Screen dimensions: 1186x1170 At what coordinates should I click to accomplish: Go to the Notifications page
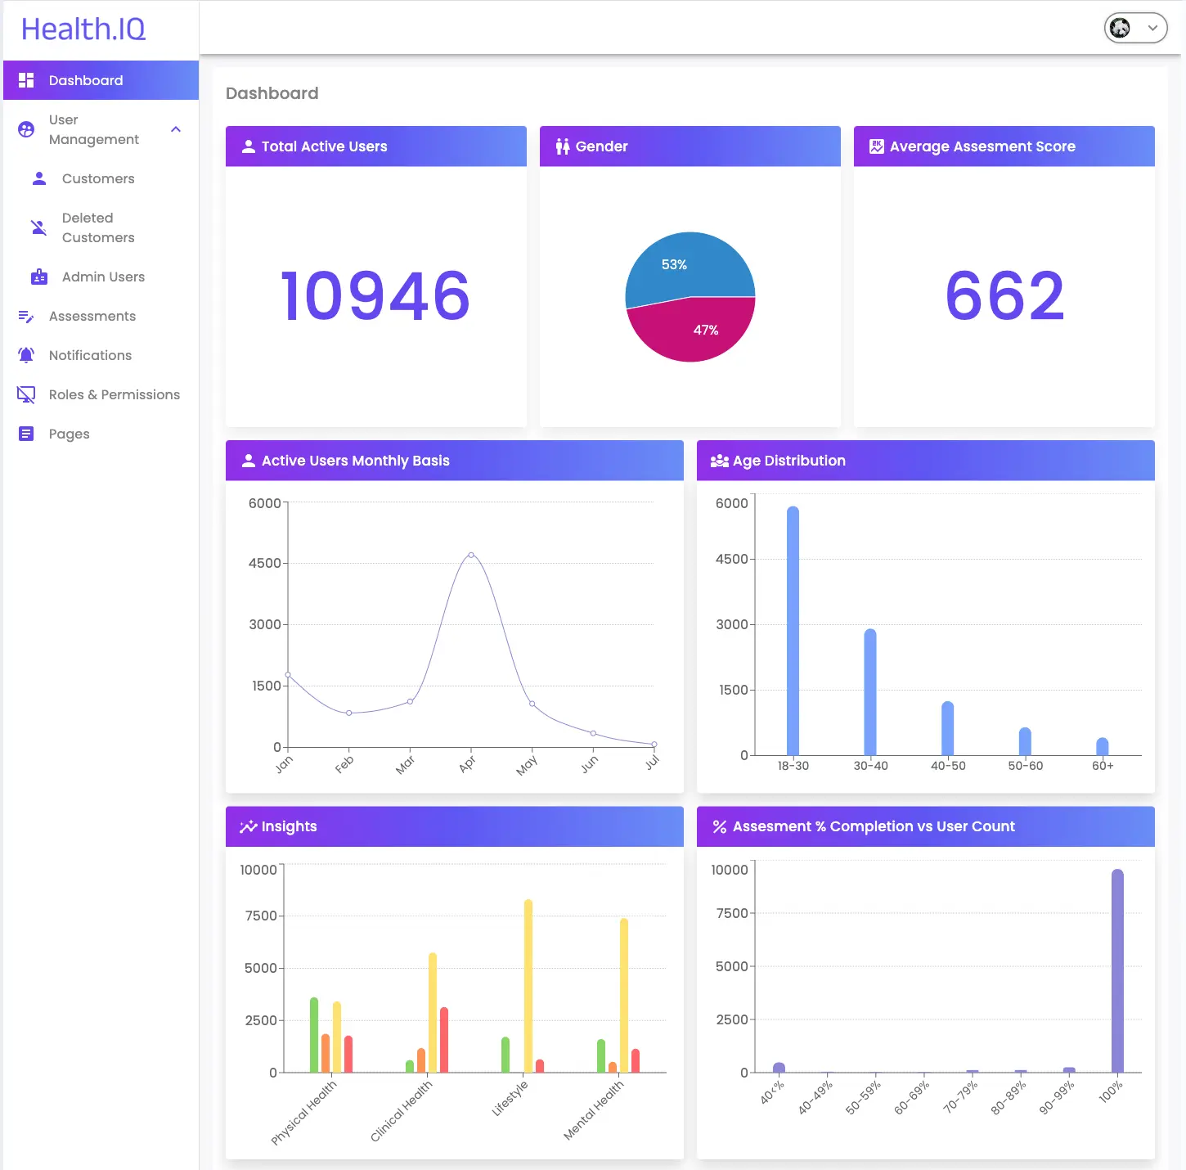point(90,355)
